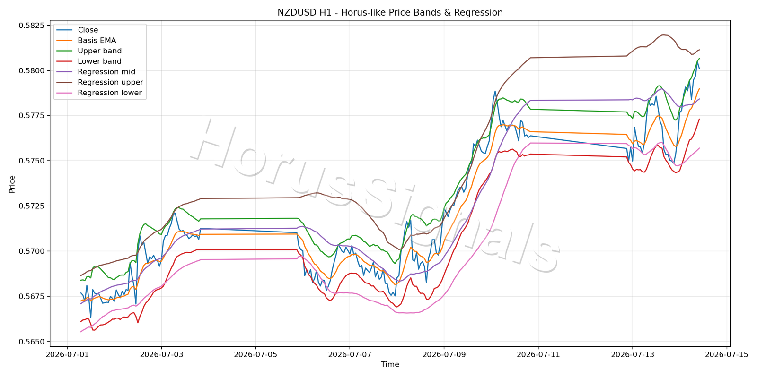Click the green Upper band legend swatch

(x=64, y=51)
